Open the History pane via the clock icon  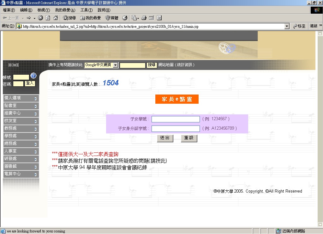125,18
